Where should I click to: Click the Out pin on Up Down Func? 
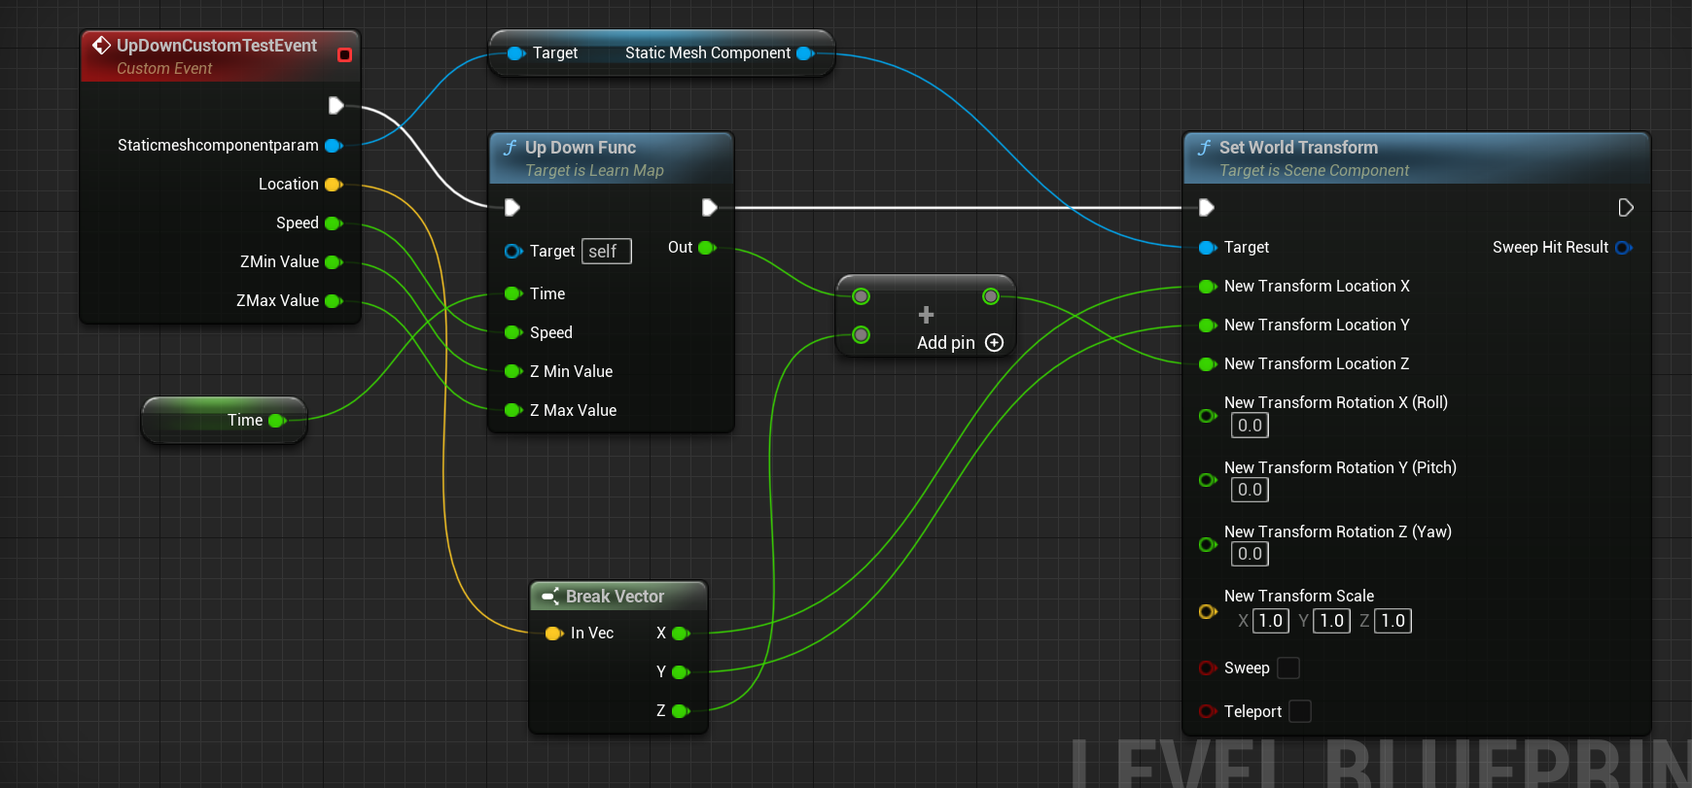707,248
